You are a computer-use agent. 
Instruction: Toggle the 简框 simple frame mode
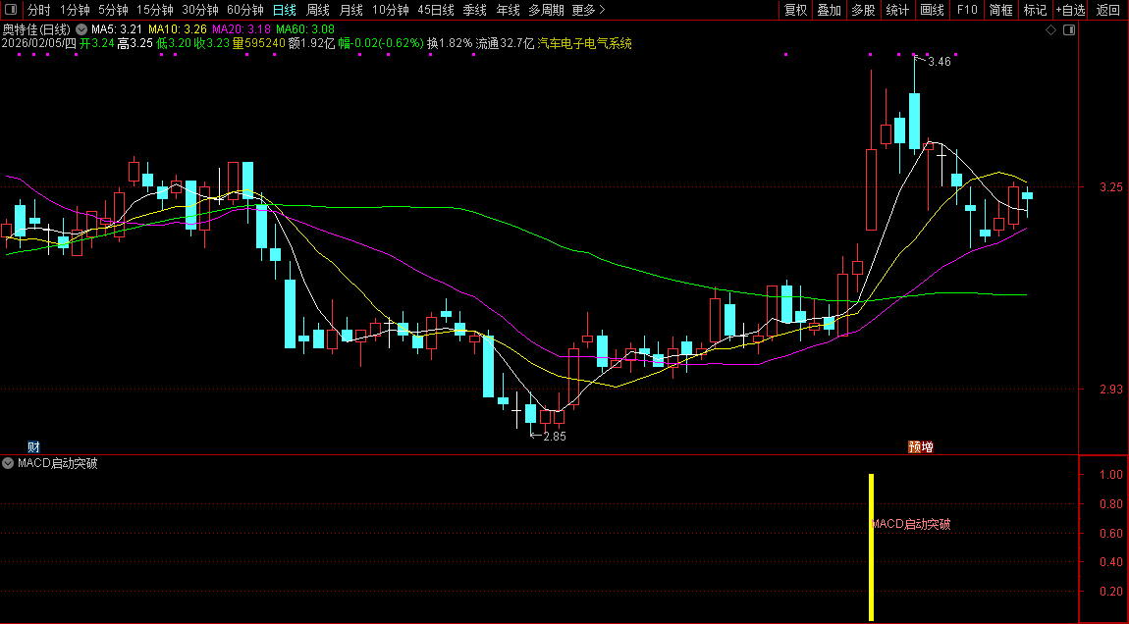click(x=1000, y=10)
